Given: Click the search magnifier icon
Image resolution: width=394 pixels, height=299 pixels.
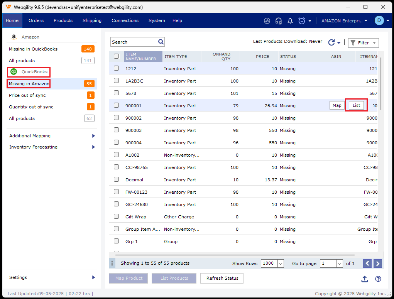Looking at the screenshot, I should coord(161,42).
